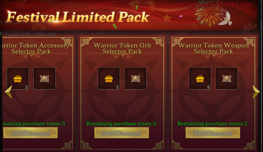Buy Weapon pack for 9980Diamond
Image resolution: width=263 pixels, height=152 pixels.
point(213,133)
